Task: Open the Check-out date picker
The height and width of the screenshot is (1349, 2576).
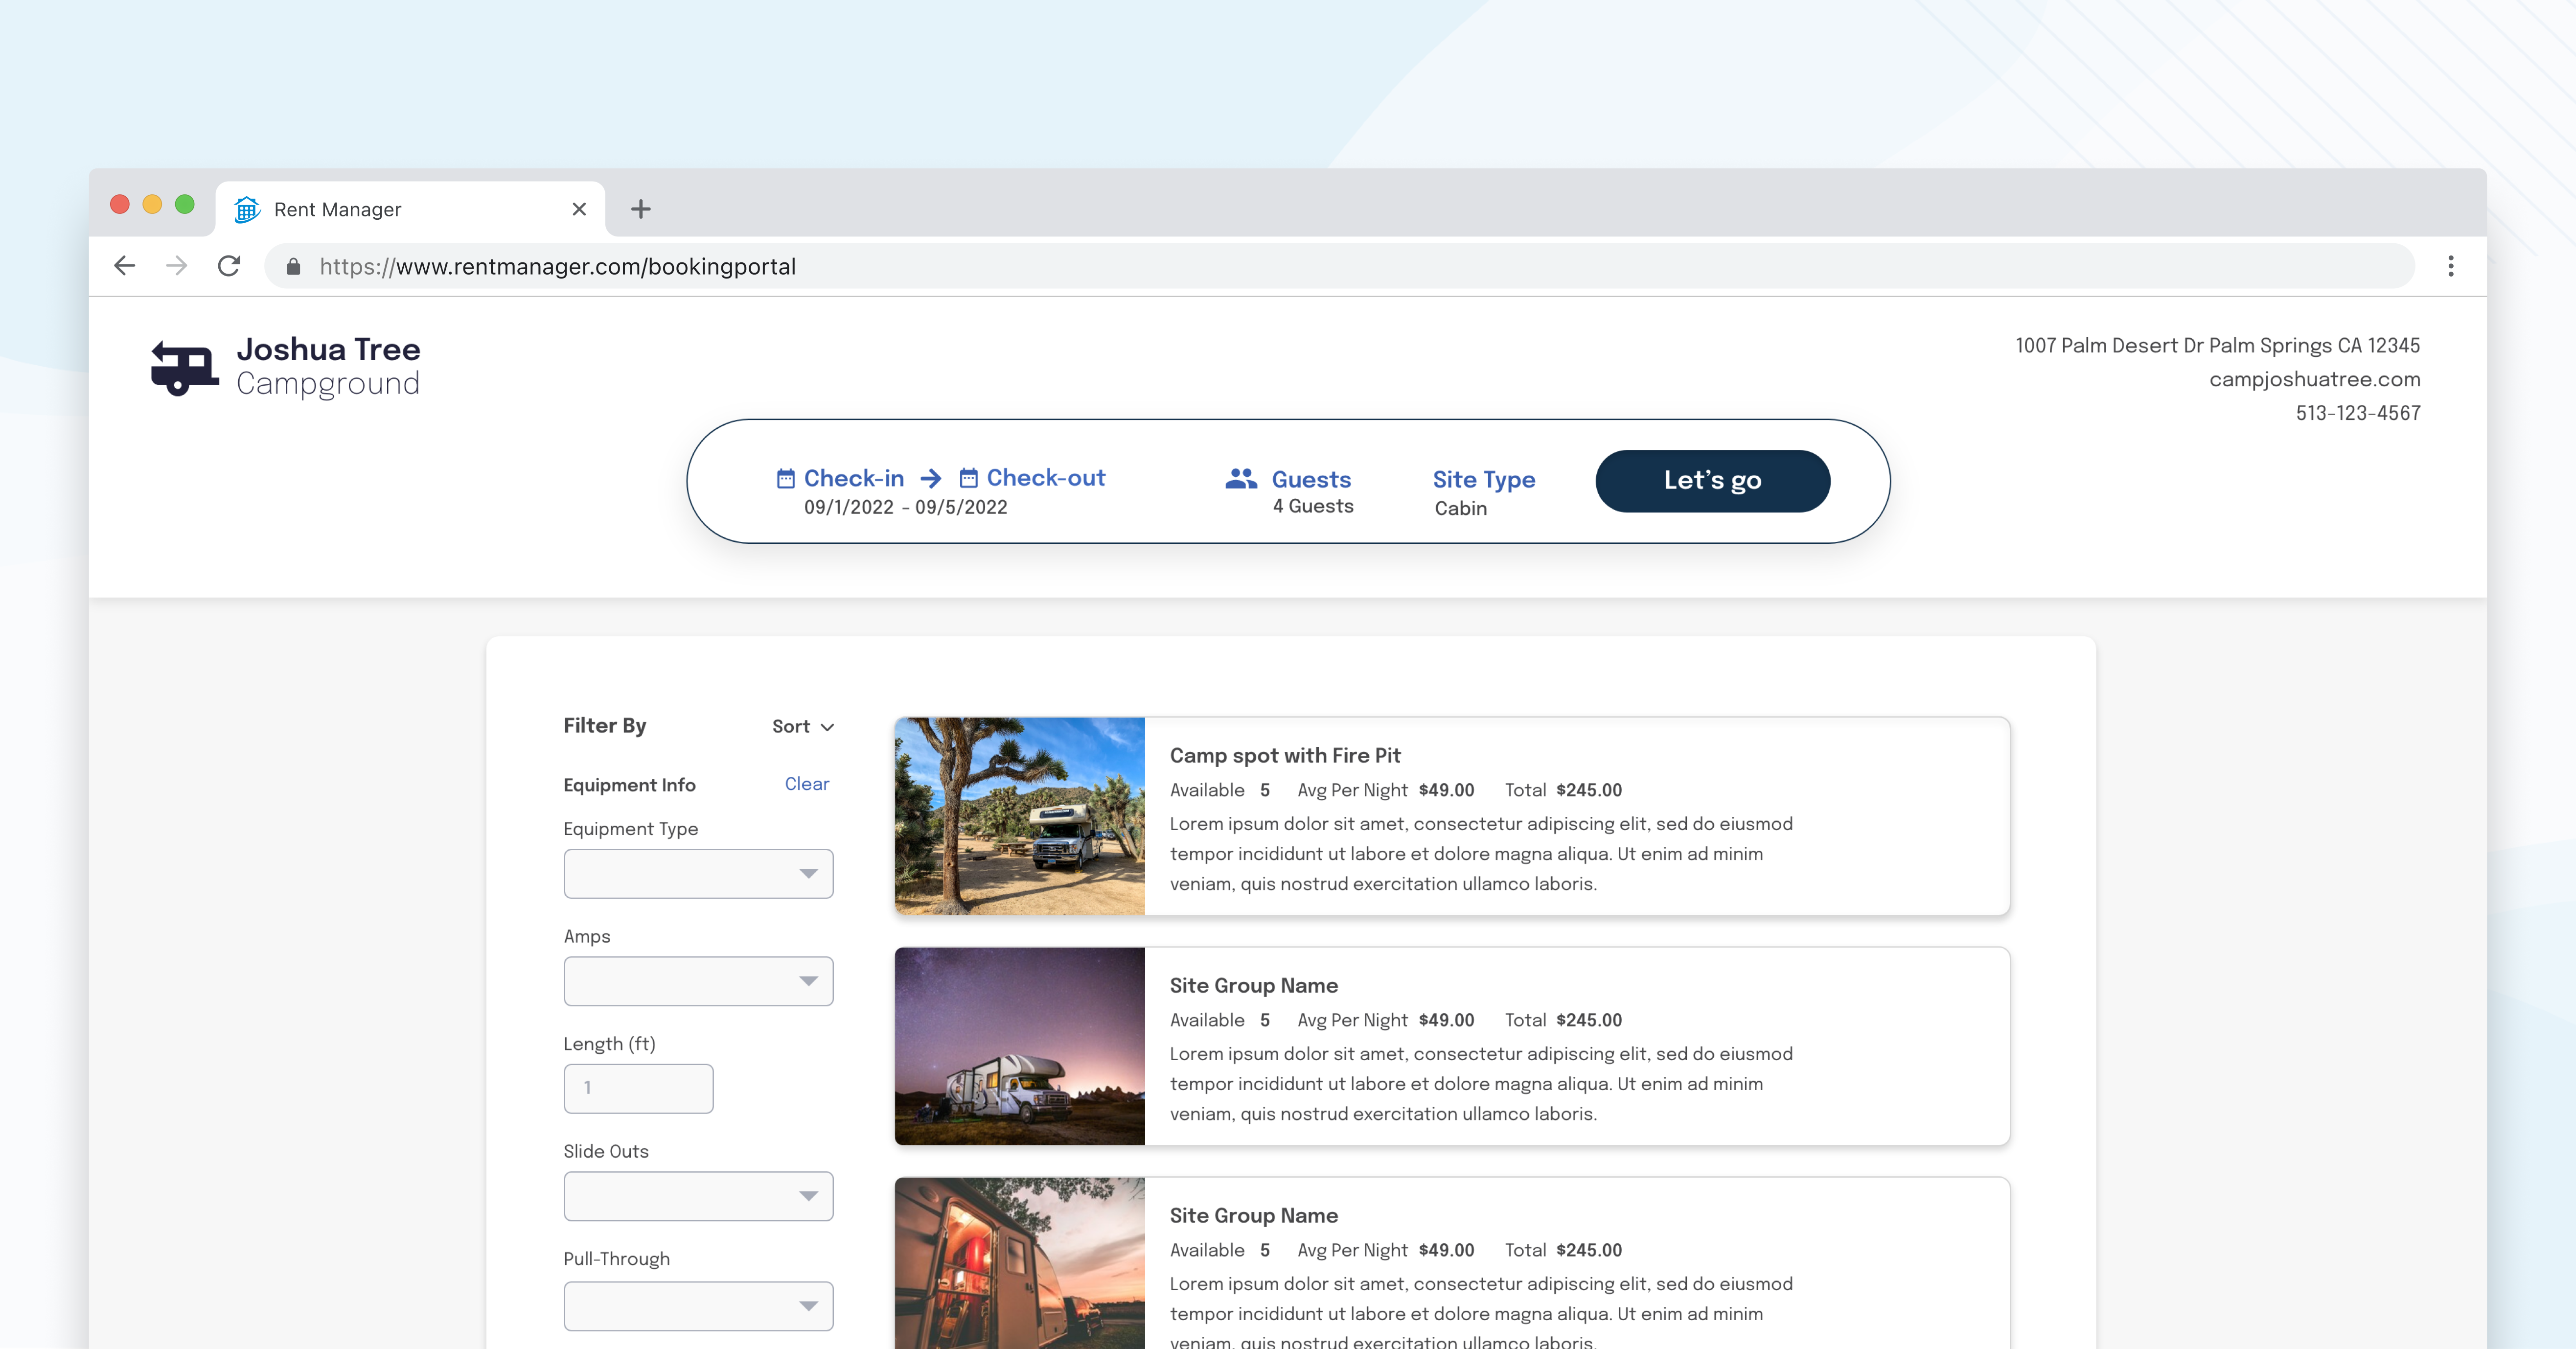Action: (x=1045, y=477)
